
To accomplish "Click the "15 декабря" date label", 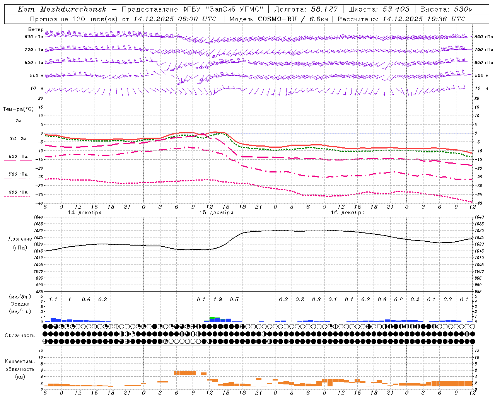I will coord(216,213).
